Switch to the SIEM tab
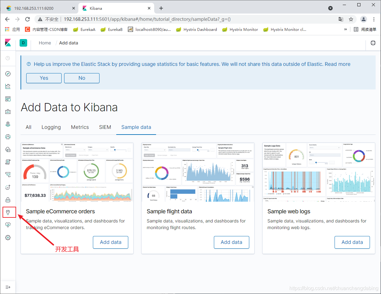 [105, 127]
